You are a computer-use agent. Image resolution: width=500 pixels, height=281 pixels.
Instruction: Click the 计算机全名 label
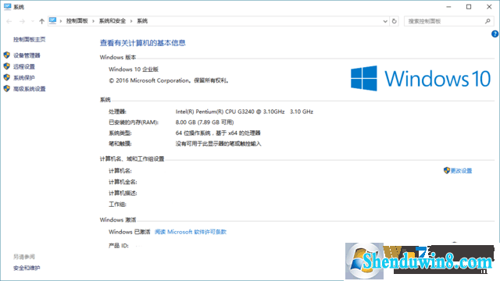point(123,182)
